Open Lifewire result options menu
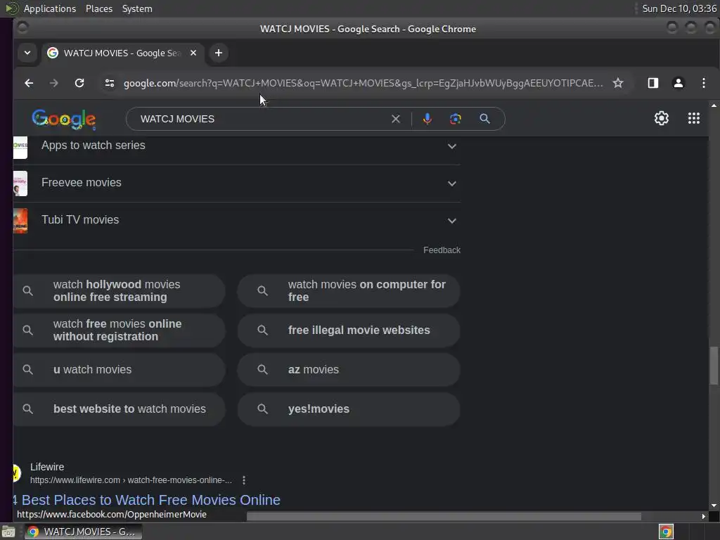 (x=244, y=480)
